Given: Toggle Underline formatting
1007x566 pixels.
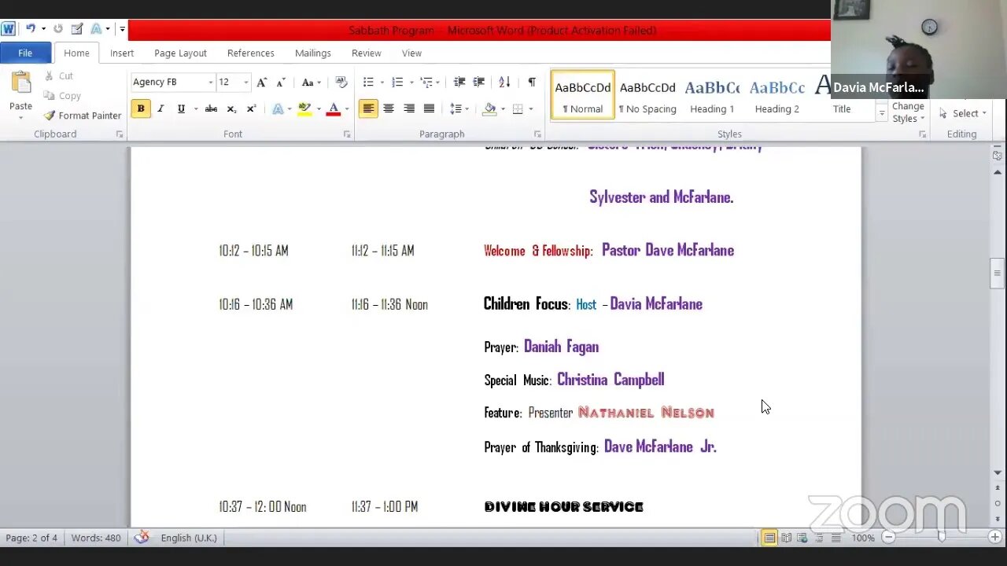Looking at the screenshot, I should coord(181,108).
